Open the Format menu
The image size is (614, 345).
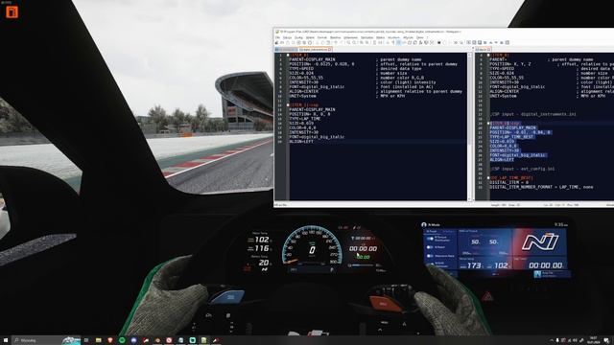pos(322,37)
